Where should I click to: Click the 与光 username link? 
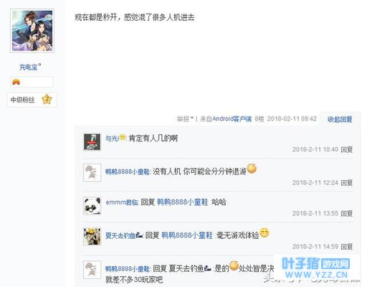[112, 138]
